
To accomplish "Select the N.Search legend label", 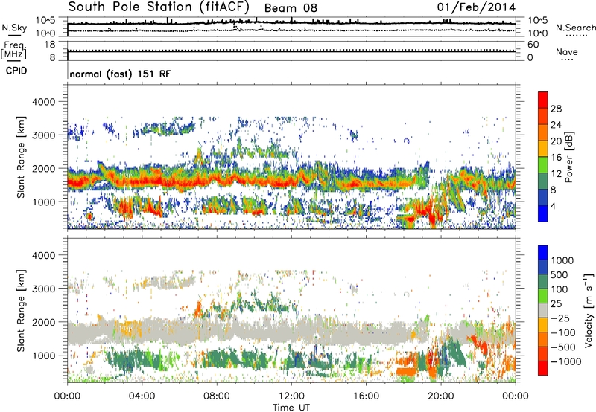I will [x=575, y=28].
